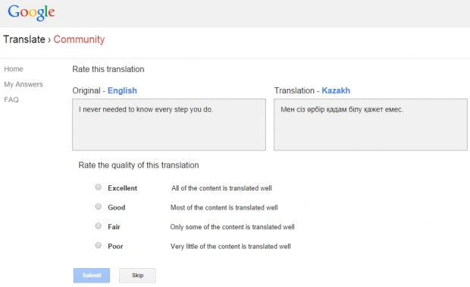
Task: Click the Translate breadcrumb link
Action: point(24,39)
